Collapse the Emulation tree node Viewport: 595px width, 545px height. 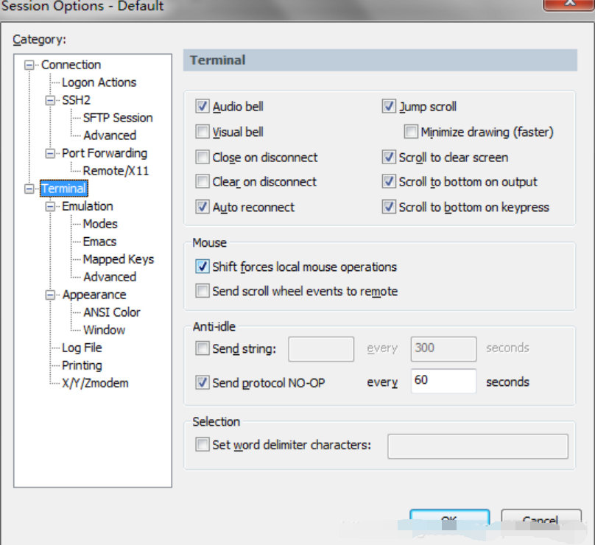point(50,206)
